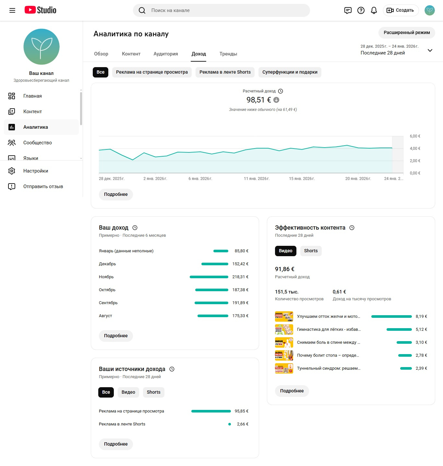
Task: Select Все chip in Ваши источники дохода
Action: (x=106, y=392)
